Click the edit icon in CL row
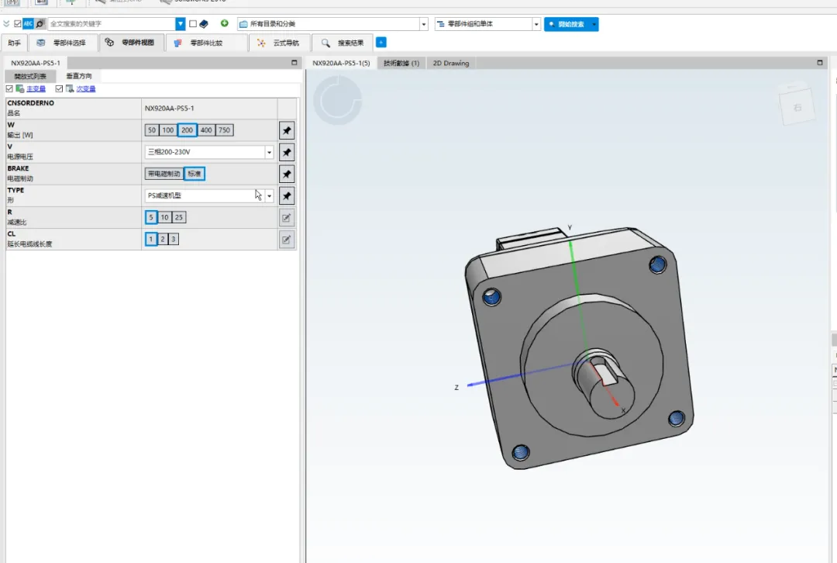This screenshot has height=563, width=837. click(x=287, y=240)
